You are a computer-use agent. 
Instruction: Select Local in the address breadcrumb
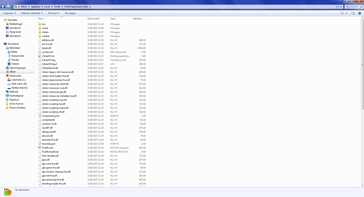[x=47, y=7]
